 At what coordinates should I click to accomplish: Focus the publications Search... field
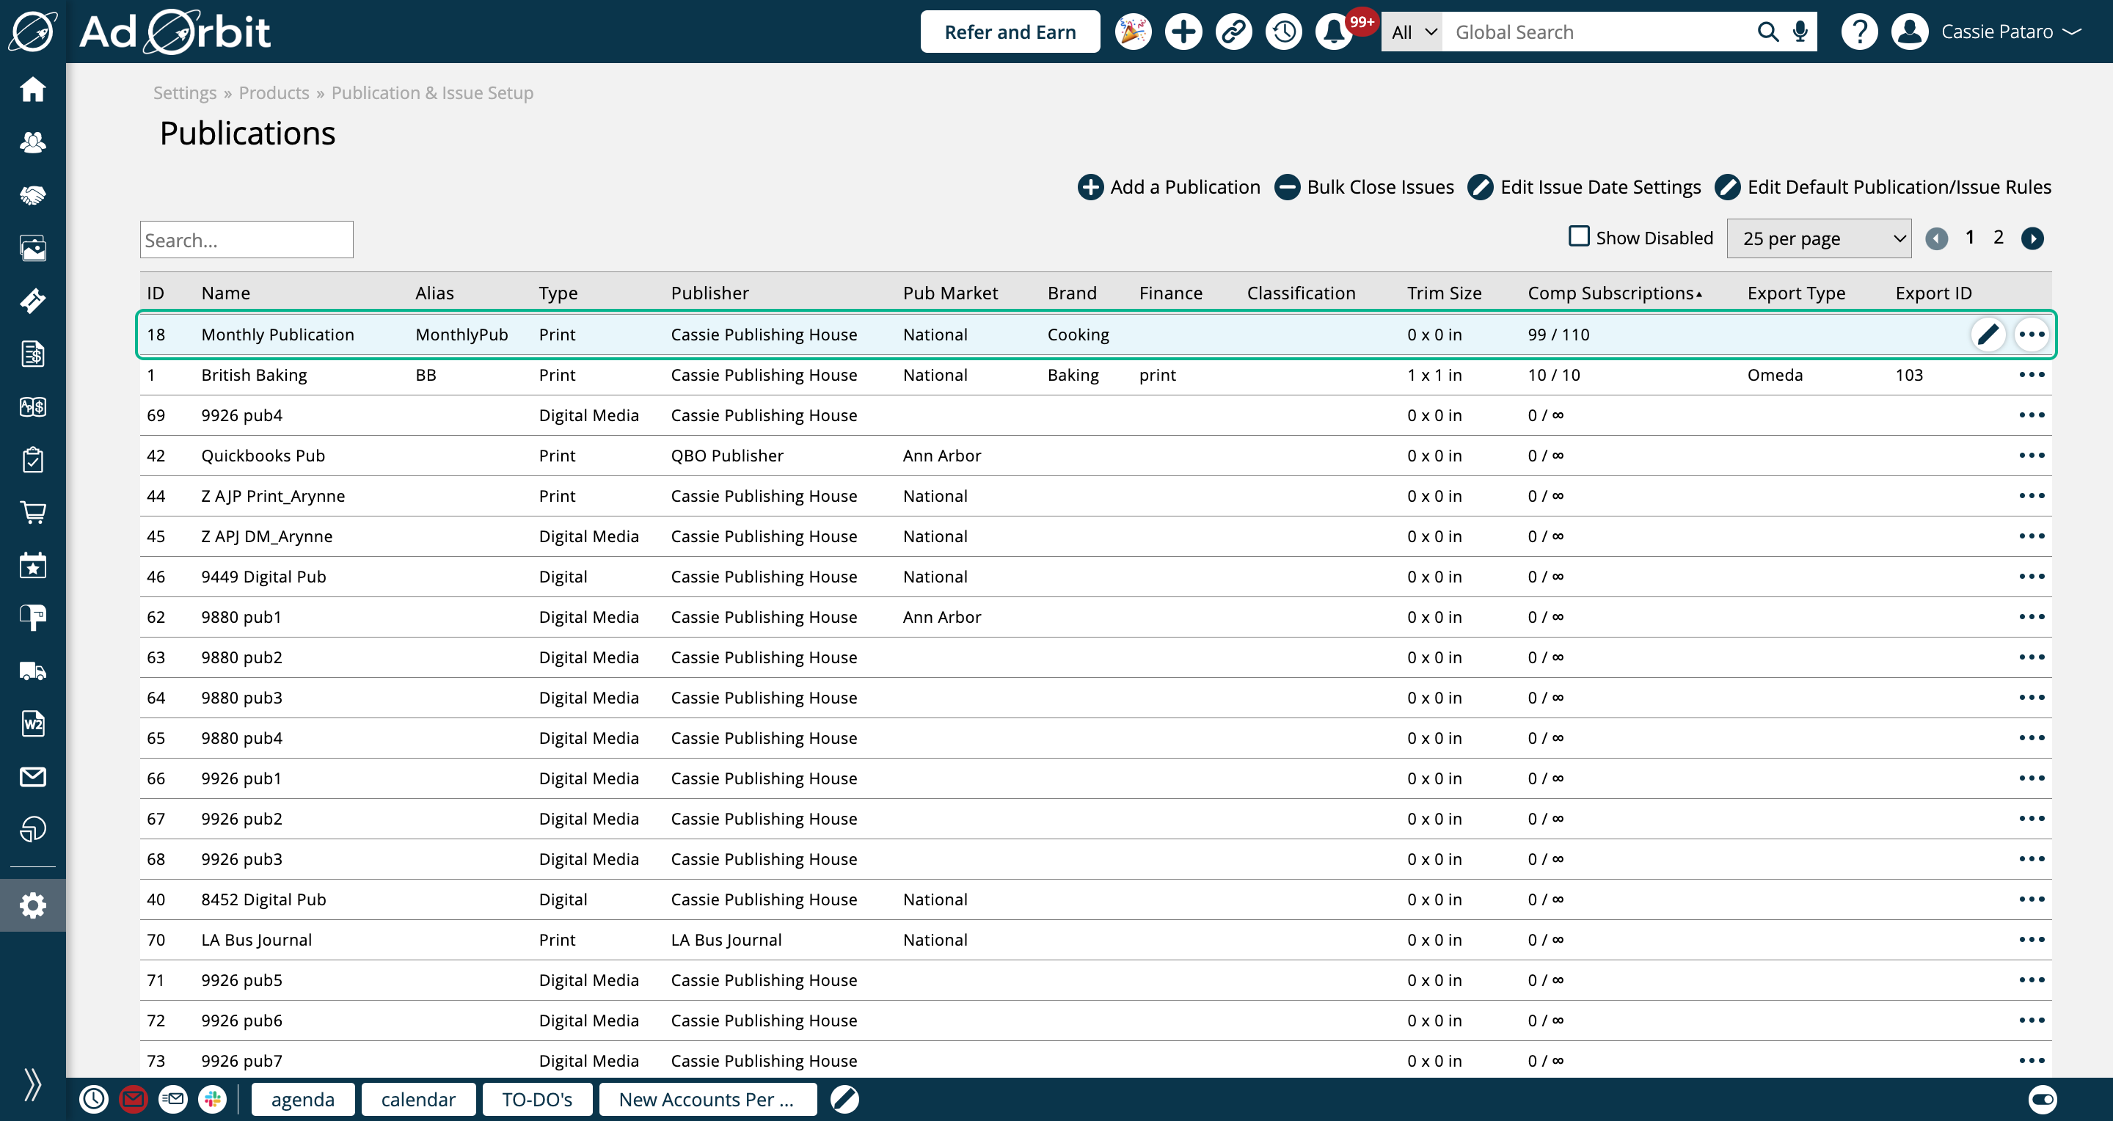pyautogui.click(x=246, y=239)
